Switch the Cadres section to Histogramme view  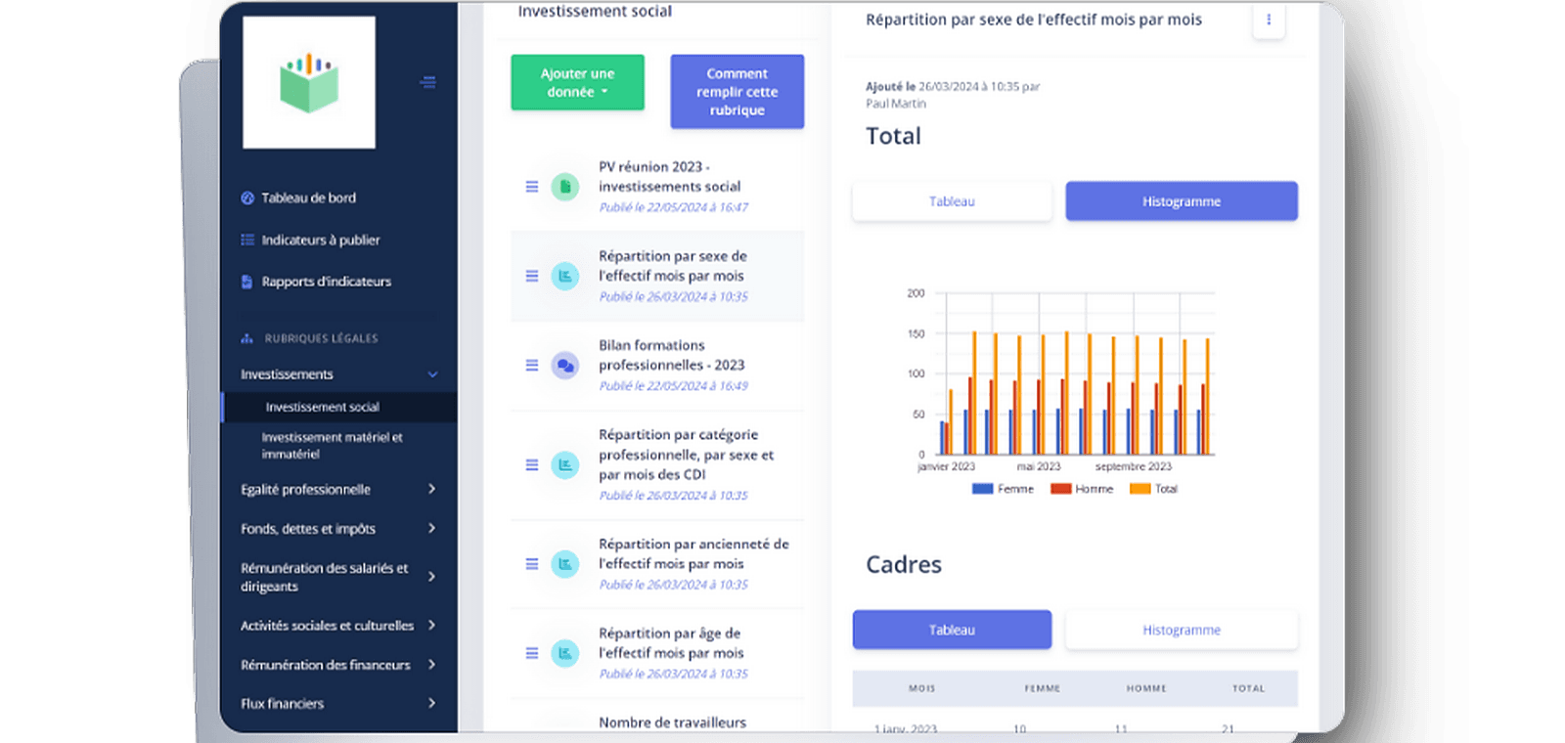pyautogui.click(x=1181, y=631)
